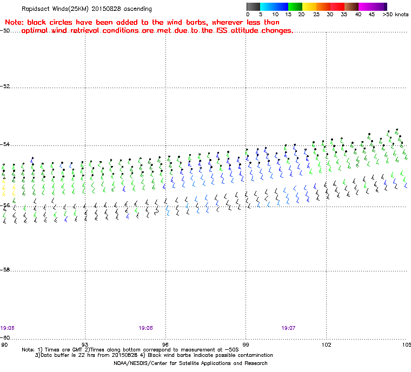Click the yellow 20-25 knots color segment
The width and height of the screenshot is (411, 372).
[x=309, y=6]
